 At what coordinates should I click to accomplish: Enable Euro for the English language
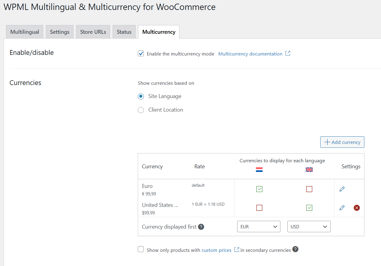[309, 189]
